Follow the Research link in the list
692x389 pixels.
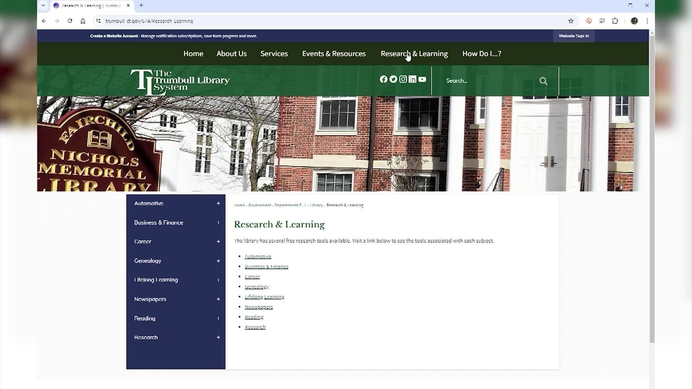click(255, 327)
